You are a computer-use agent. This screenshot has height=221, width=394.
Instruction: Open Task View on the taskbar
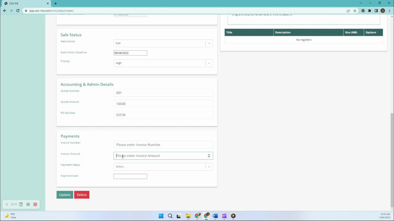coord(179,216)
